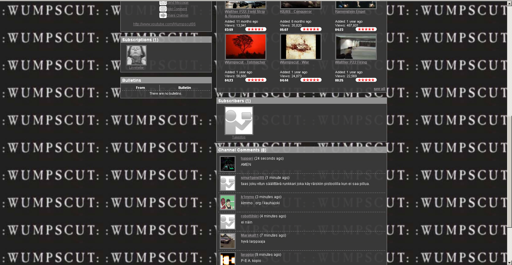This screenshot has width=512, height=265.
Task: Open the Channel Comments (8) count link
Action: (x=263, y=150)
